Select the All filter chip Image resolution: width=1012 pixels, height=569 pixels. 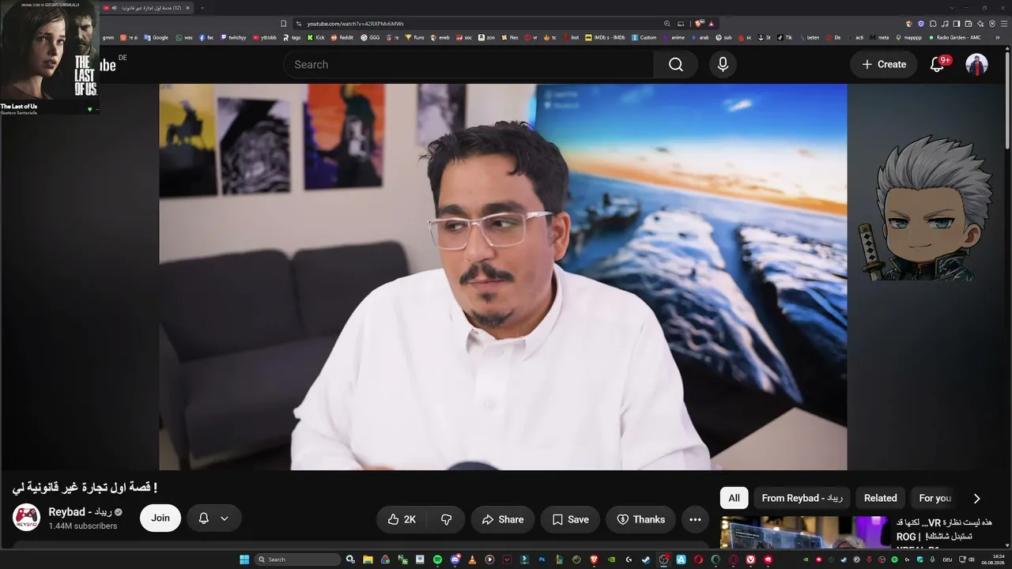click(734, 498)
